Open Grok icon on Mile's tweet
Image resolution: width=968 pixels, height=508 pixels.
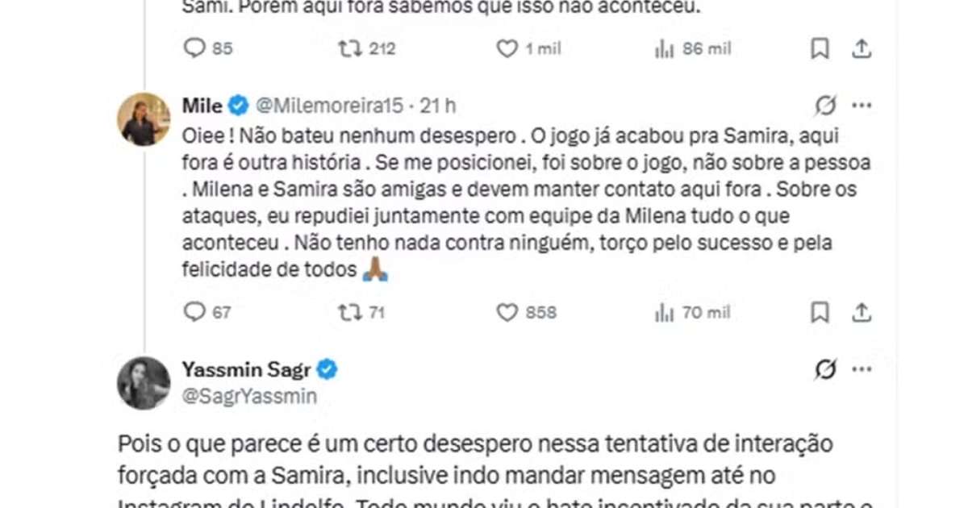click(x=824, y=106)
